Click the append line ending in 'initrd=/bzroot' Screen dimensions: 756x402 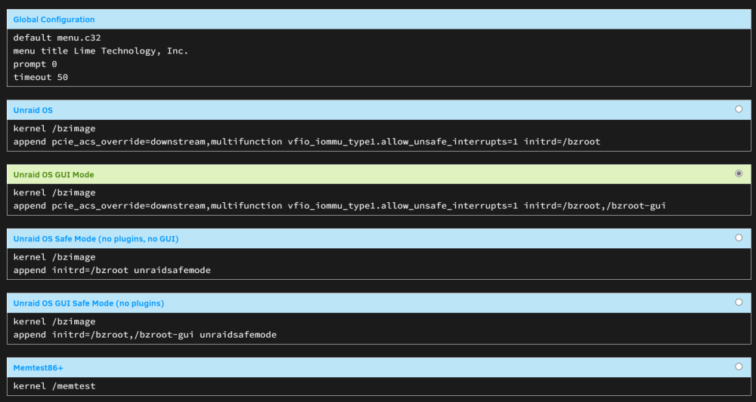point(307,142)
